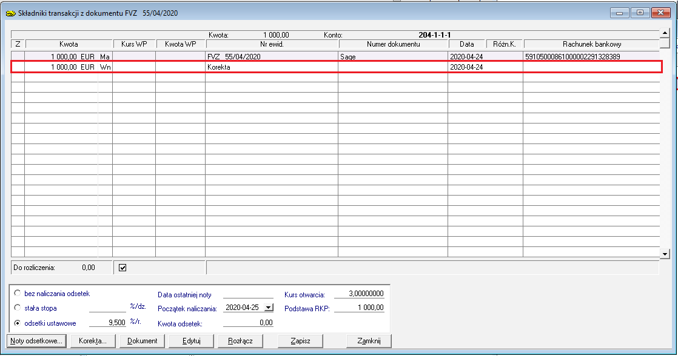Select 'odsetki ustawowe' radio option
Image resolution: width=678 pixels, height=356 pixels.
coord(18,323)
